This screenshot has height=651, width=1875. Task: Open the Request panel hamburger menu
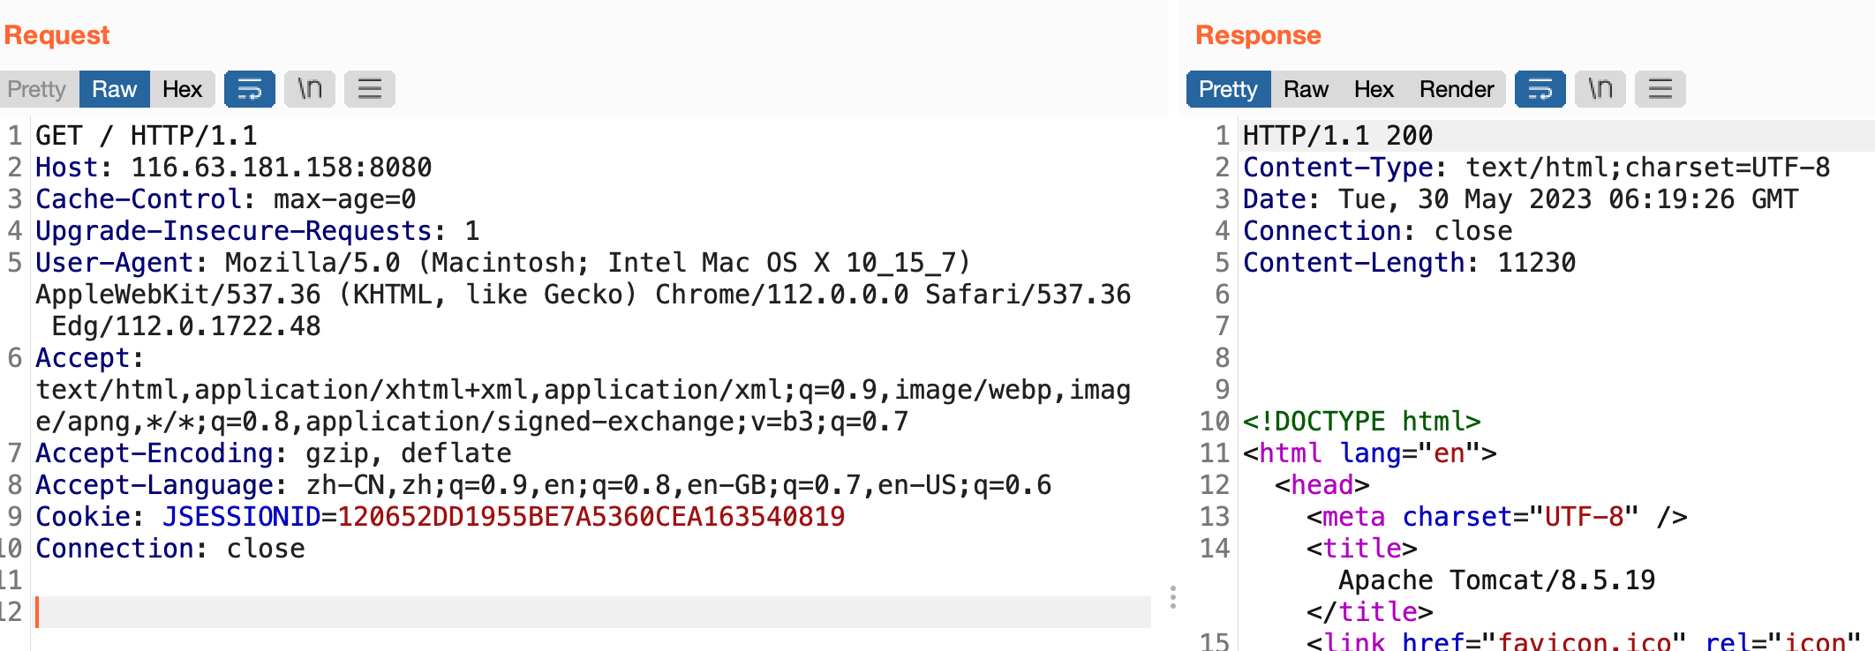[369, 89]
